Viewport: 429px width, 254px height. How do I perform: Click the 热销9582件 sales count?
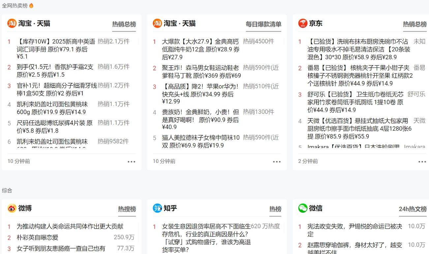[x=113, y=141]
